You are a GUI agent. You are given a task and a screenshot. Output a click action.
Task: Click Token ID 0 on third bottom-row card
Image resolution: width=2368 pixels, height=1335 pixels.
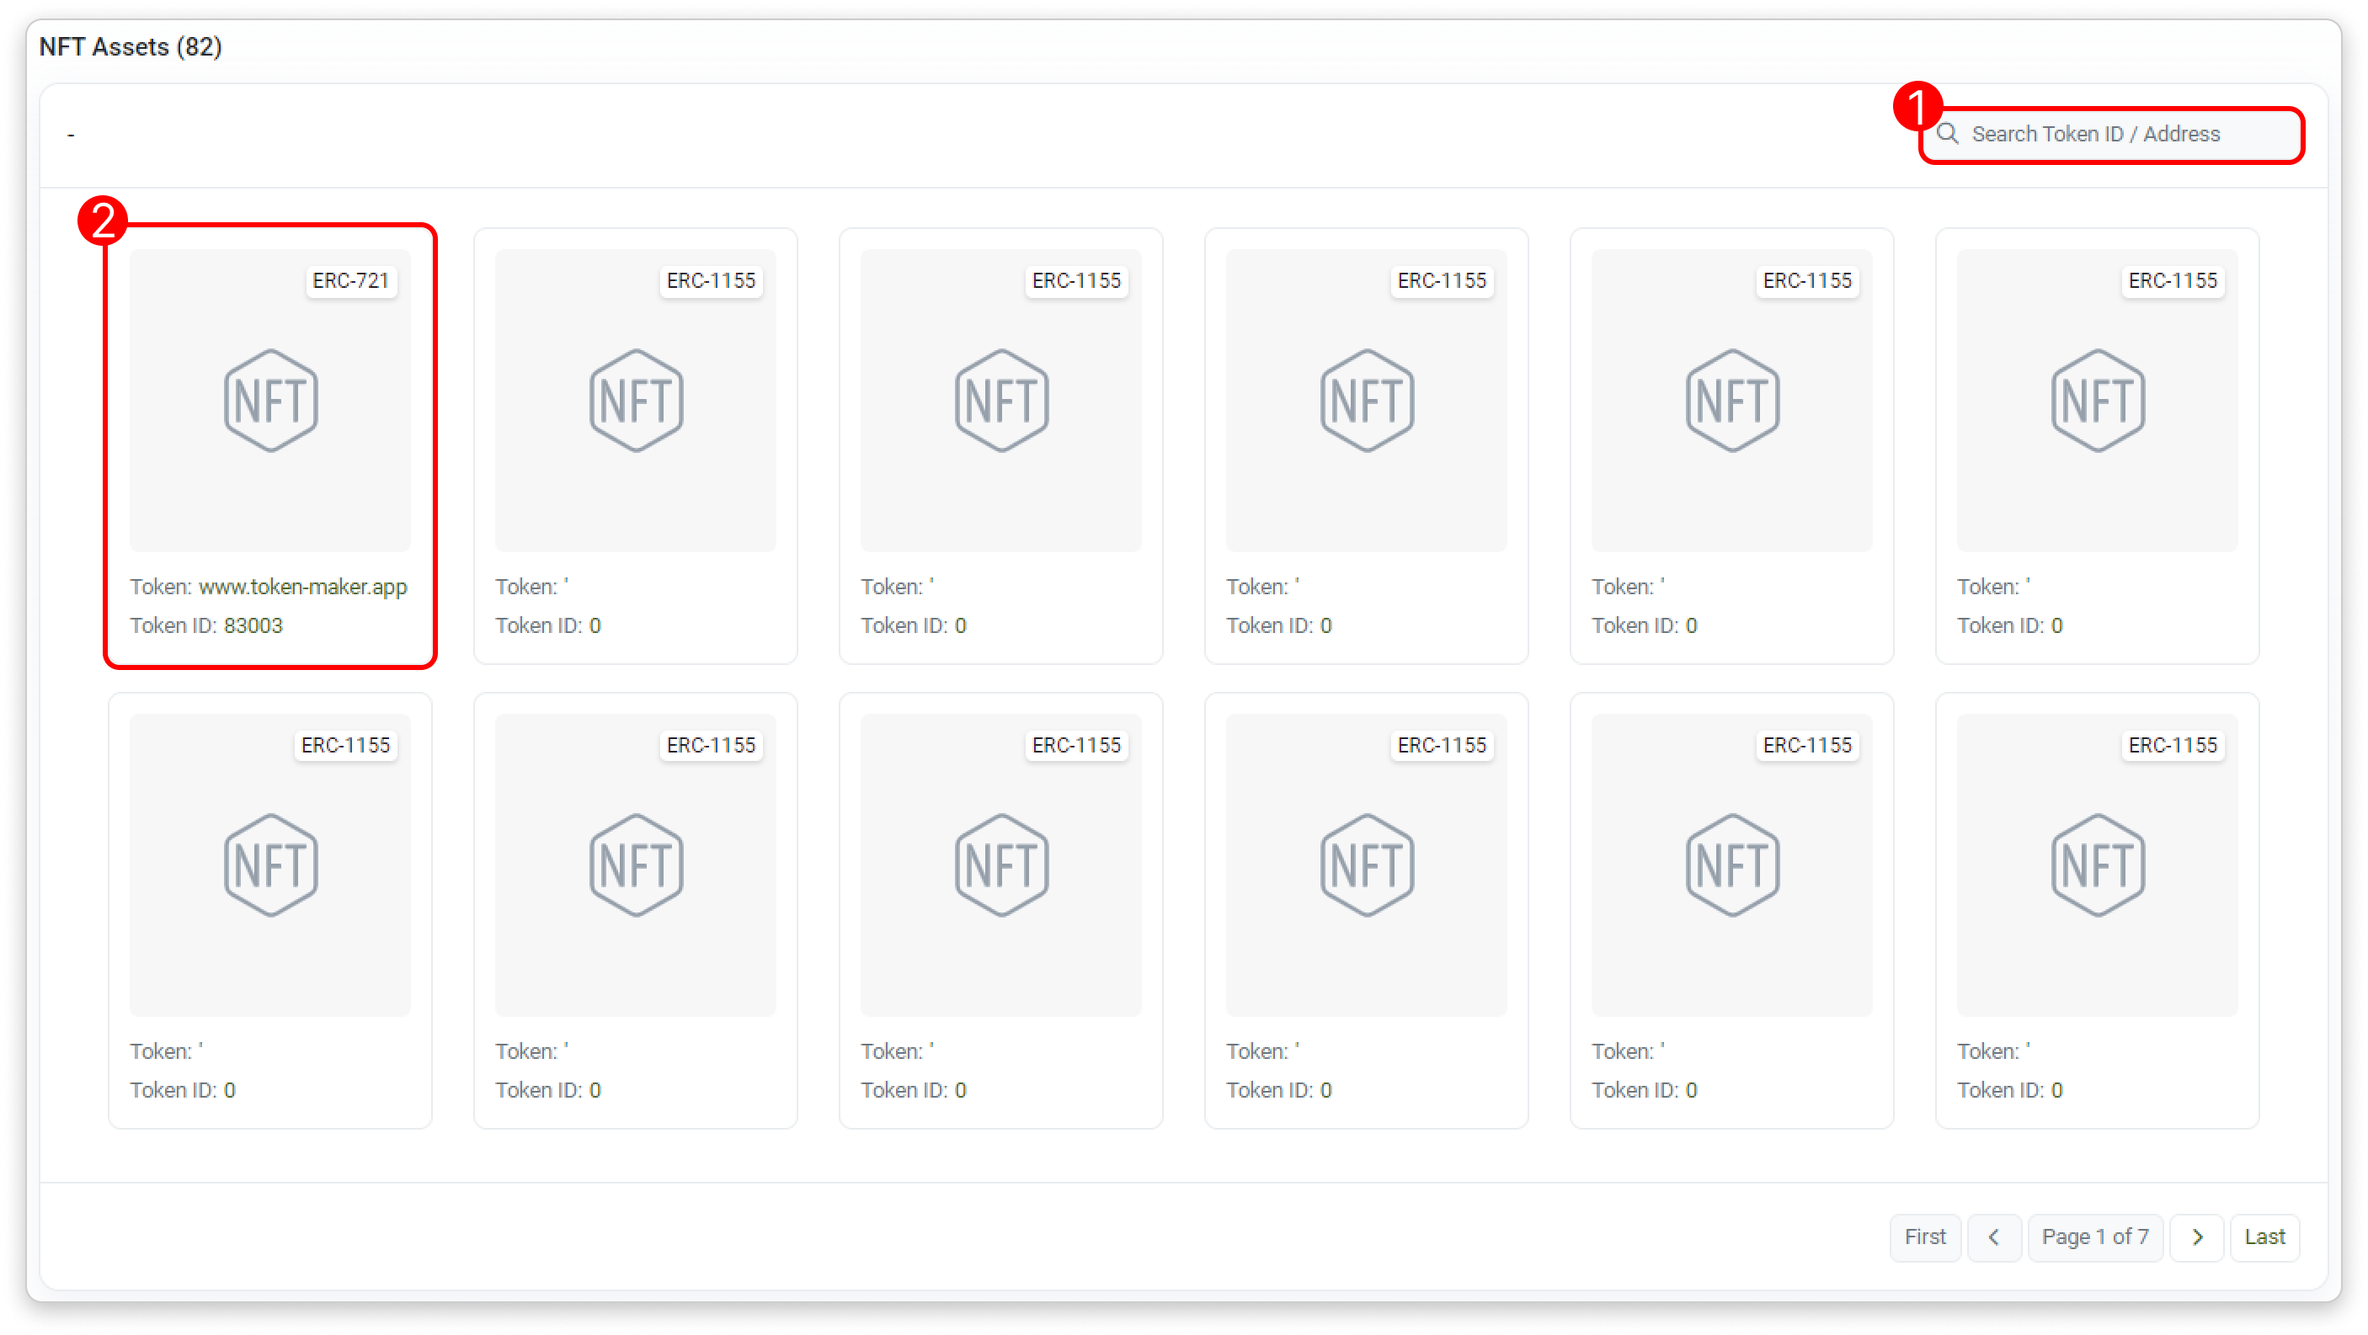coord(960,1091)
